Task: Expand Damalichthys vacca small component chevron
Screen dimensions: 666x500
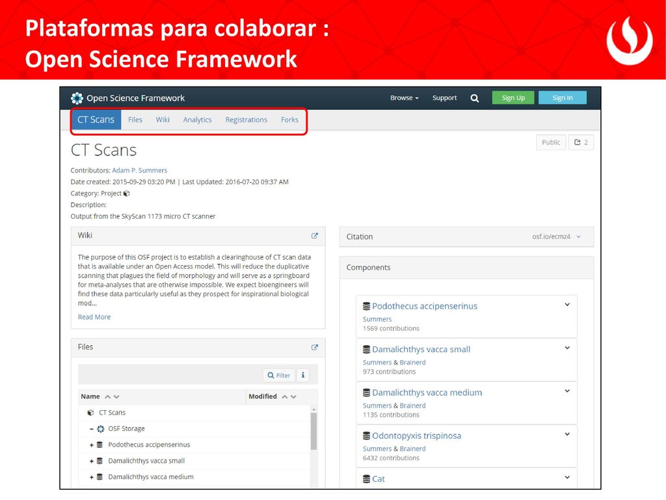Action: (x=567, y=348)
